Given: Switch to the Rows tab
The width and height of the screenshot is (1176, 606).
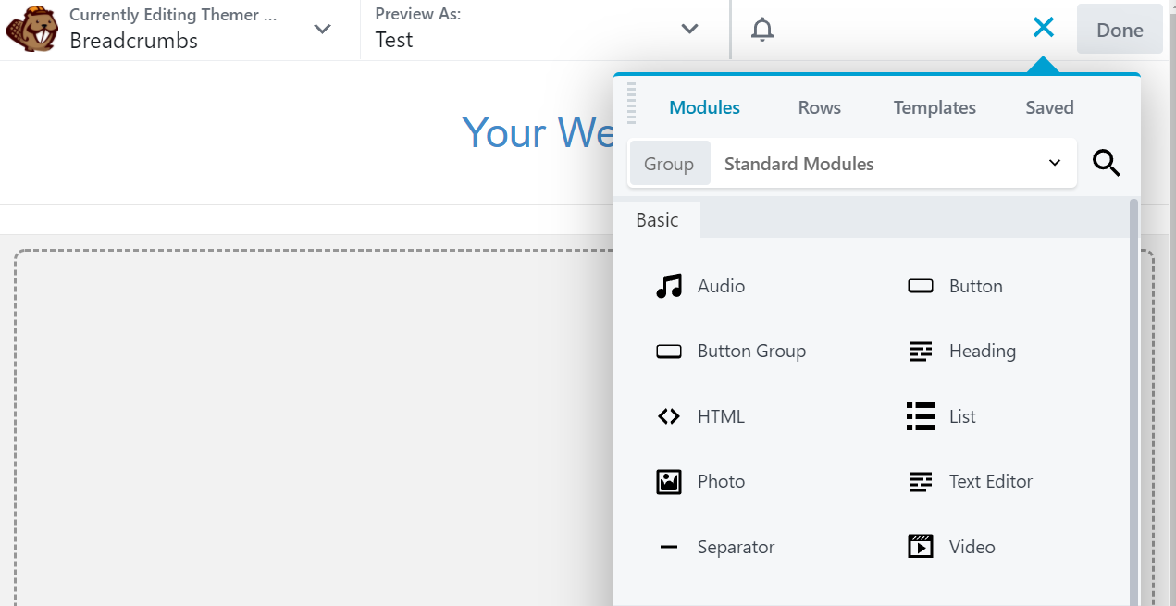Looking at the screenshot, I should 819,107.
